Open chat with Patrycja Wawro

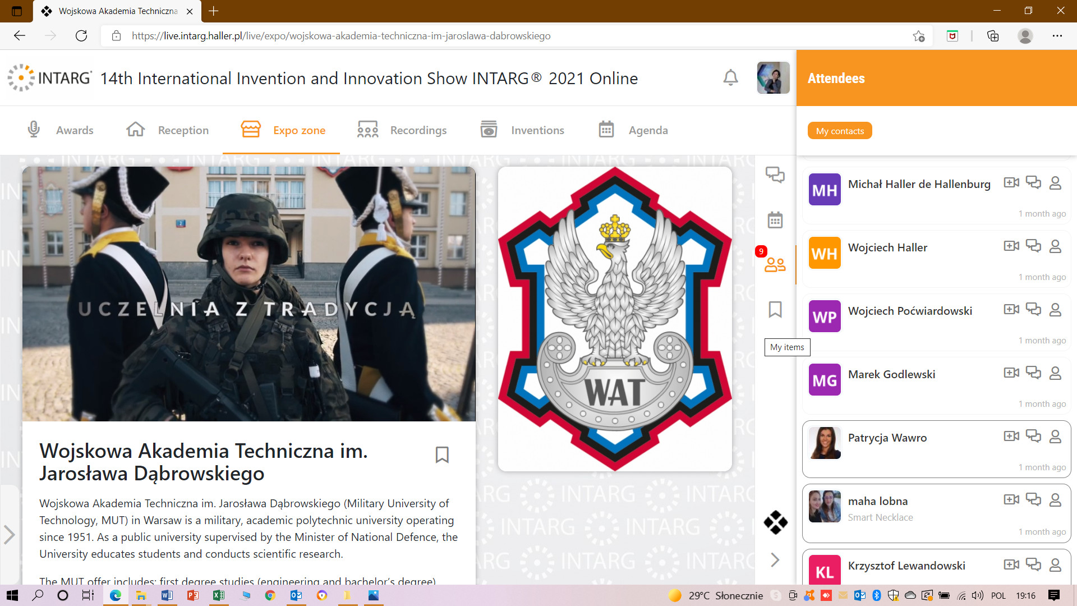pos(1033,436)
